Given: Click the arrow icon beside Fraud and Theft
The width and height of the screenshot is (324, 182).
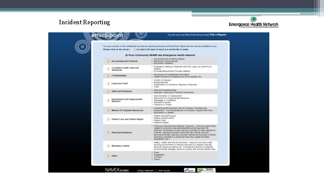Looking at the screenshot, I should point(108,84).
